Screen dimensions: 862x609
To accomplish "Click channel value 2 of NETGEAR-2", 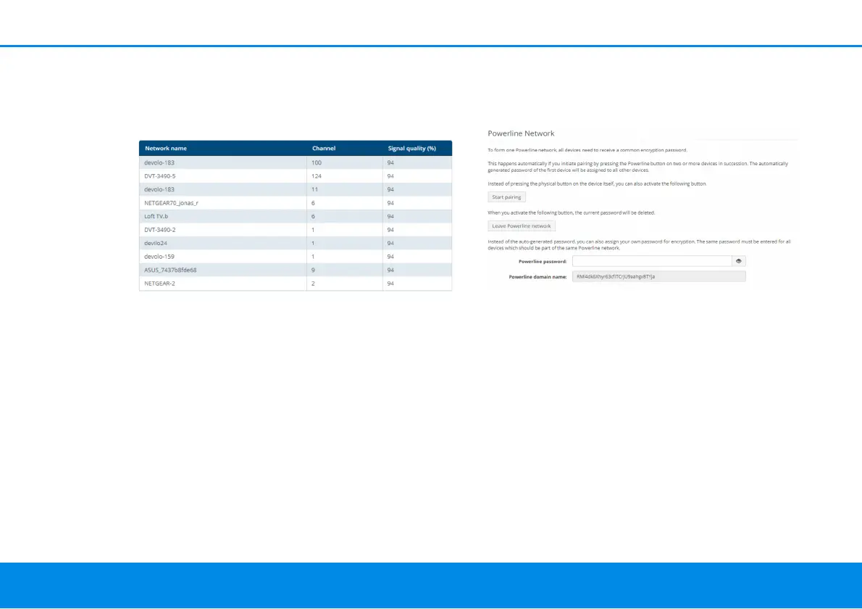I will point(313,283).
